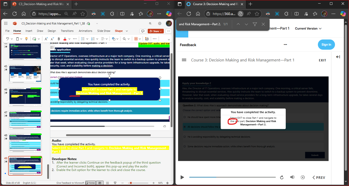This screenshot has width=349, height=186.
Task: Click the bullets list icon
Action: tap(83, 39)
